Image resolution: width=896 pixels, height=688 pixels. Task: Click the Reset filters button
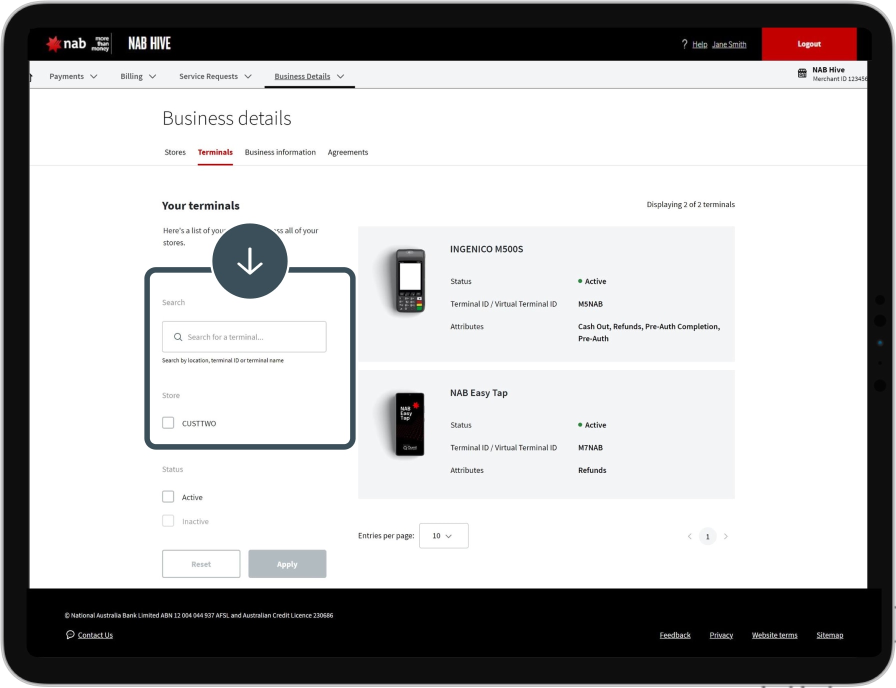coord(201,564)
